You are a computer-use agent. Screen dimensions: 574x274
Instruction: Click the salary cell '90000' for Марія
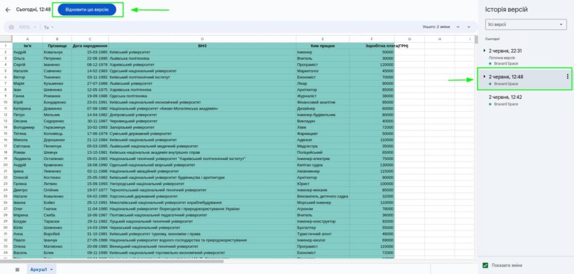pos(372,83)
